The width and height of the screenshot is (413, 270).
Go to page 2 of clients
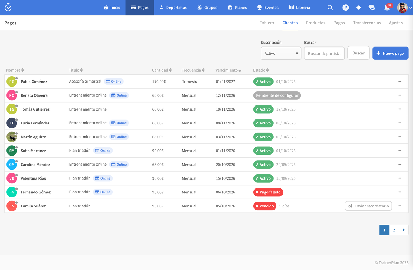[x=394, y=230]
